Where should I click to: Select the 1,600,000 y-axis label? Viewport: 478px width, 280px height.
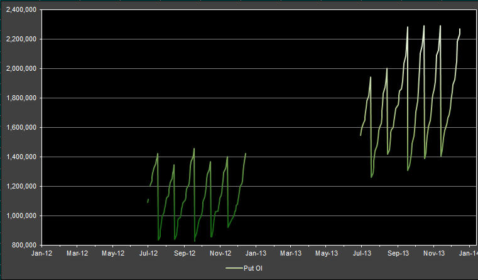[x=21, y=127]
